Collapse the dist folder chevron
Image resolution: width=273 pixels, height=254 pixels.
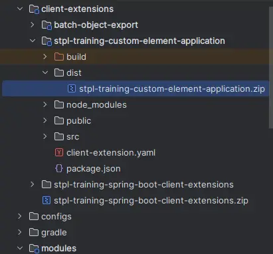[x=45, y=72]
